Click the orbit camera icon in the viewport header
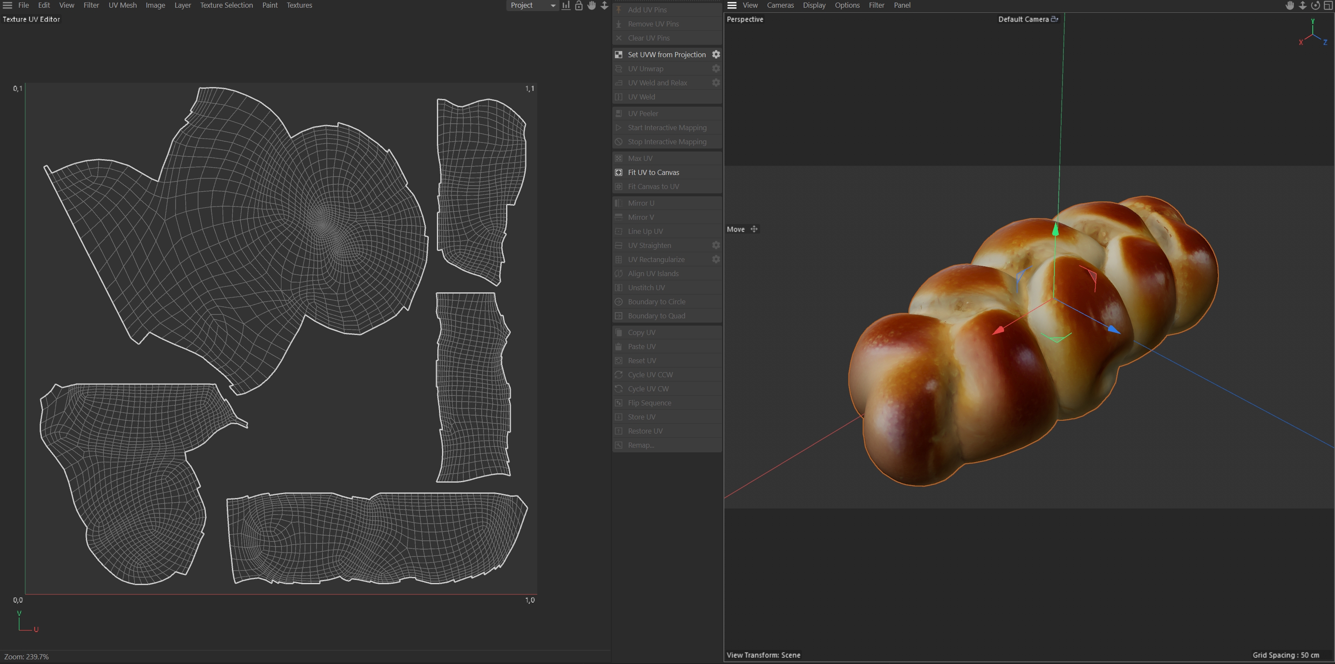Viewport: 1335px width, 664px height. (x=1315, y=5)
